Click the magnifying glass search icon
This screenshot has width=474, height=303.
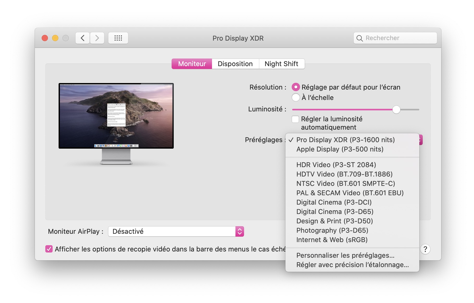coord(360,38)
